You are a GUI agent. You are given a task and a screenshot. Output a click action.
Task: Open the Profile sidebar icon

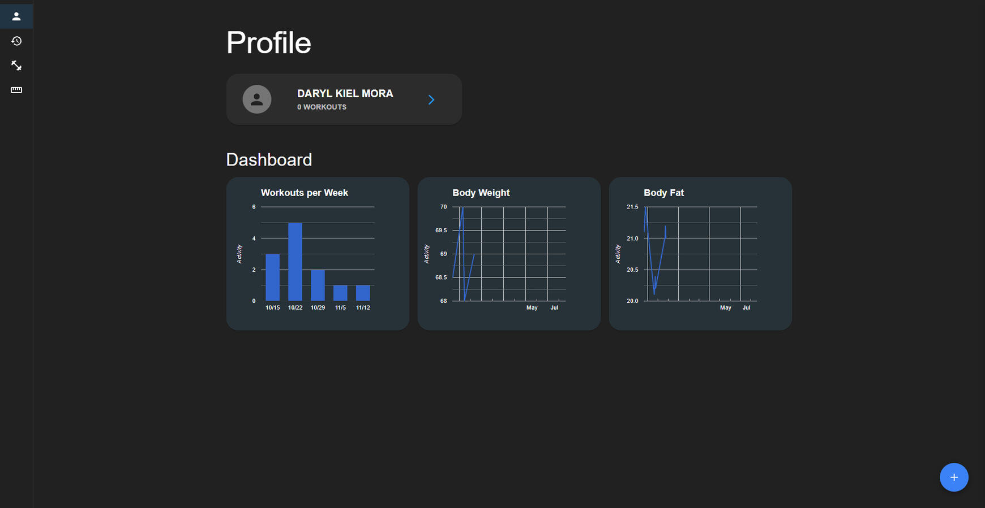tap(16, 16)
